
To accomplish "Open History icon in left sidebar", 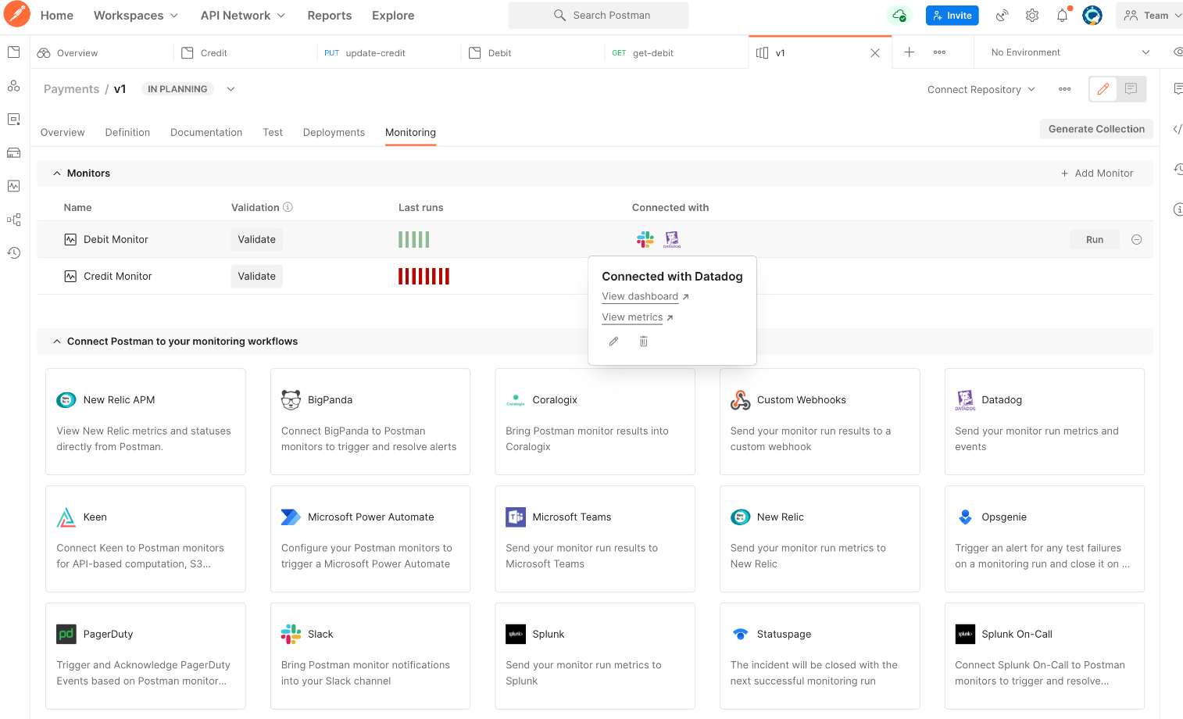I will pyautogui.click(x=13, y=252).
